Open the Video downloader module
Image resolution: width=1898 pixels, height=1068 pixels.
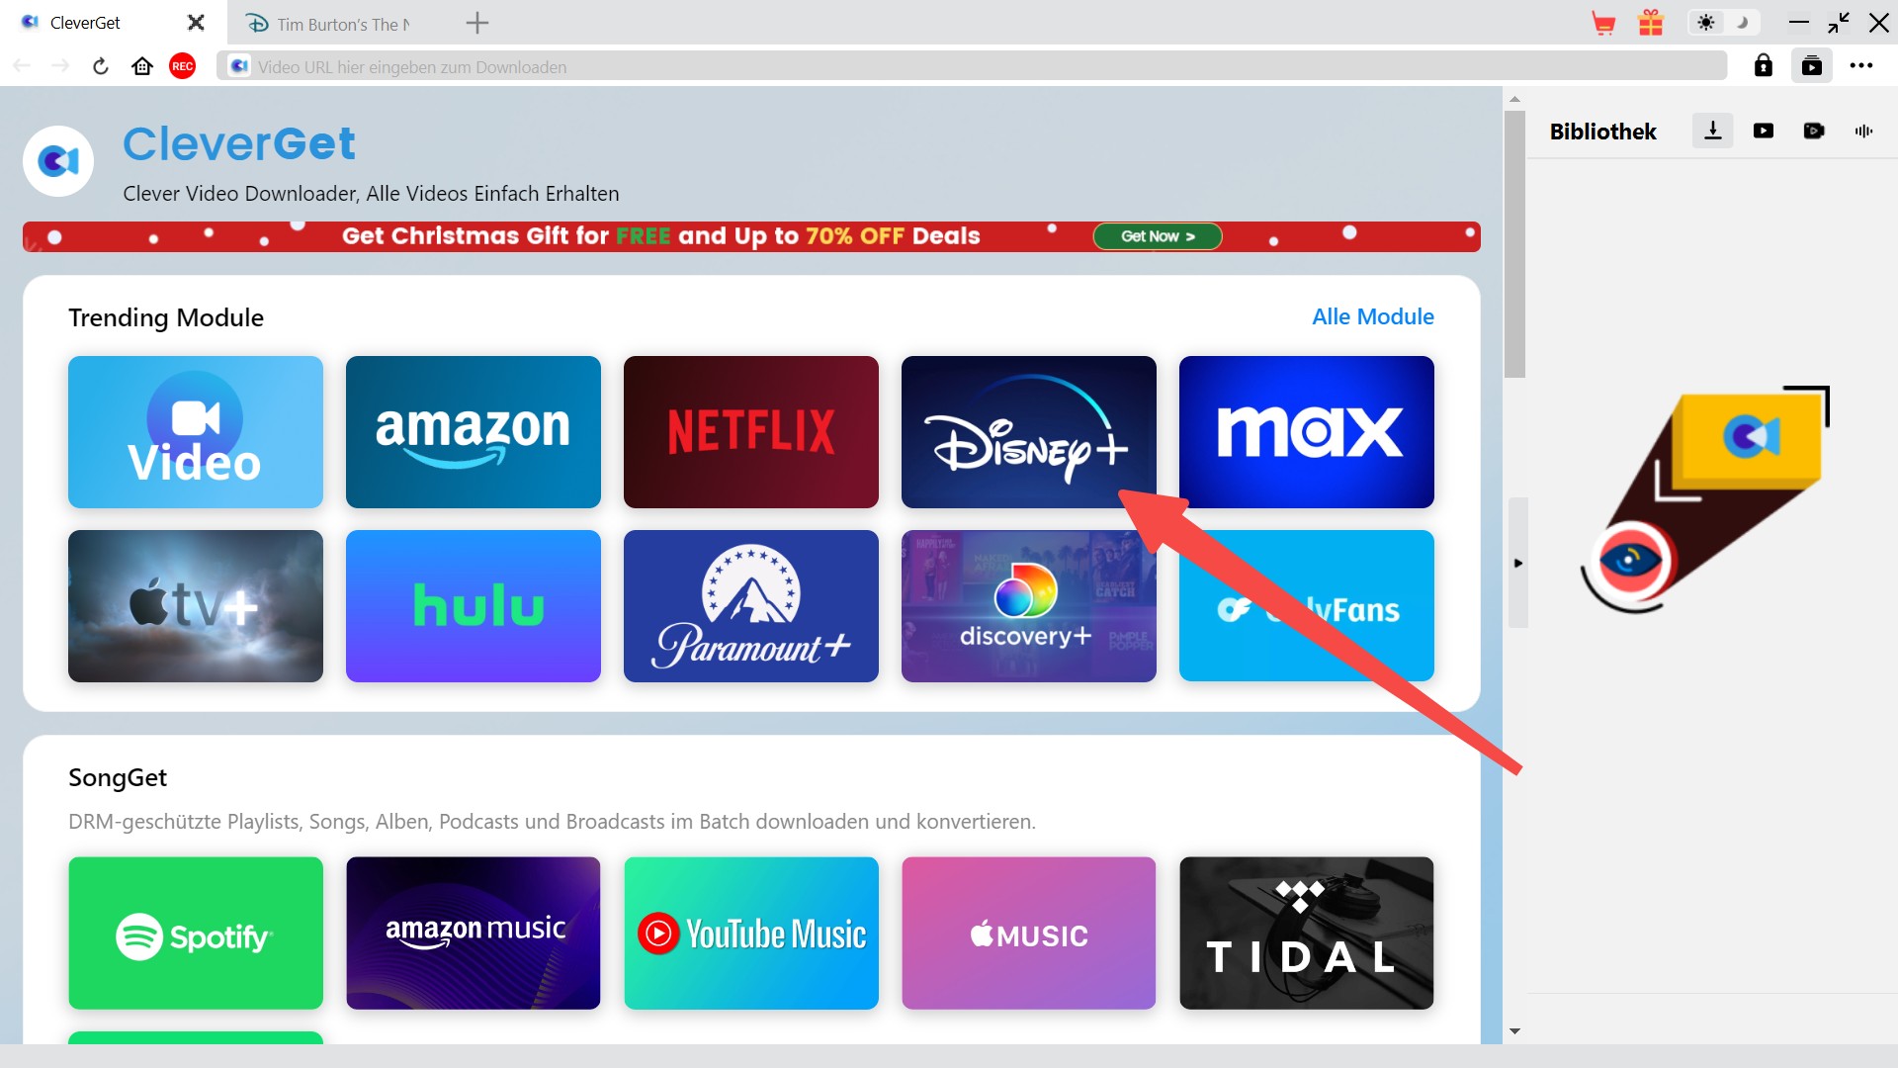click(196, 432)
